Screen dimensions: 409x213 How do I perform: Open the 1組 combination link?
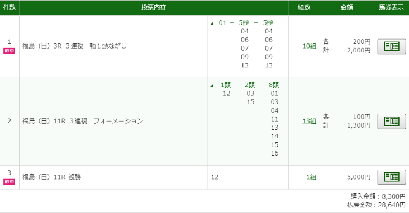311,177
